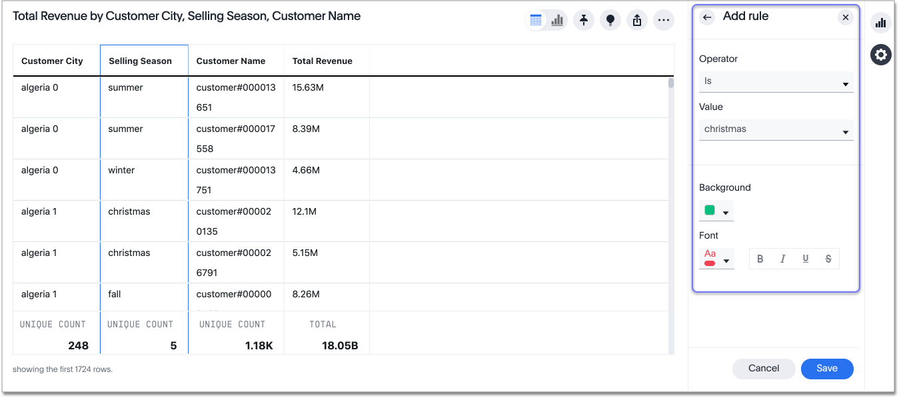Open the three-dot more options menu
The image size is (899, 398).
coord(663,21)
